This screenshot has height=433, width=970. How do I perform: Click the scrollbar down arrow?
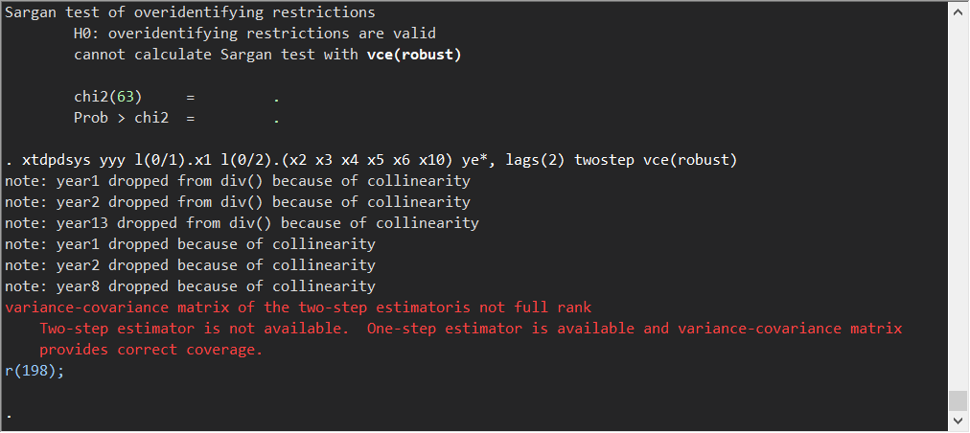pyautogui.click(x=956, y=421)
